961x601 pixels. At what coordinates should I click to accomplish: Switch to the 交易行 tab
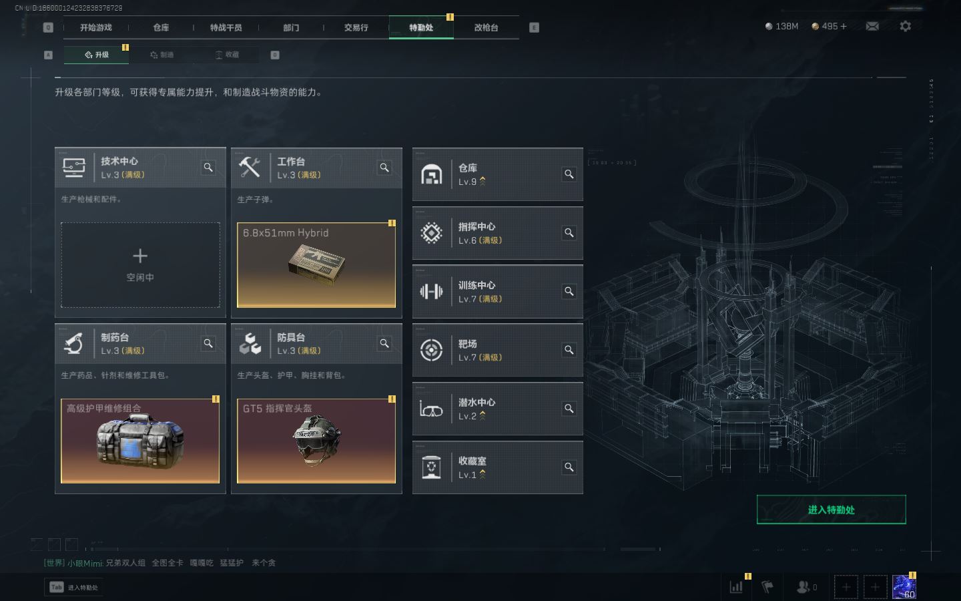pyautogui.click(x=356, y=27)
